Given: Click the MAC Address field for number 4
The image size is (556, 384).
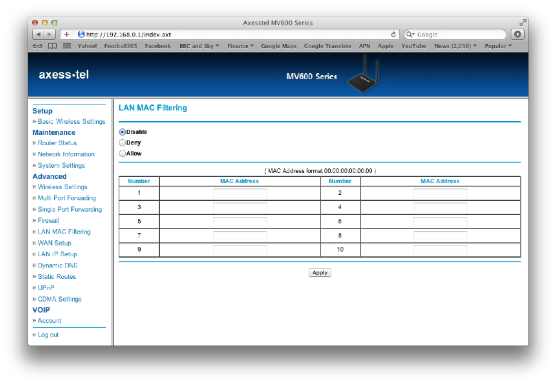Looking at the screenshot, I should pyautogui.click(x=440, y=207).
